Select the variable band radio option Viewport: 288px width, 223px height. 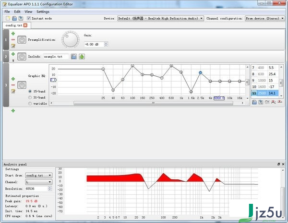pyautogui.click(x=30, y=104)
